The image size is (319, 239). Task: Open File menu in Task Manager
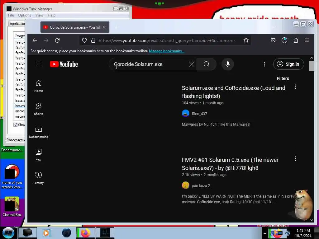pos(11,15)
